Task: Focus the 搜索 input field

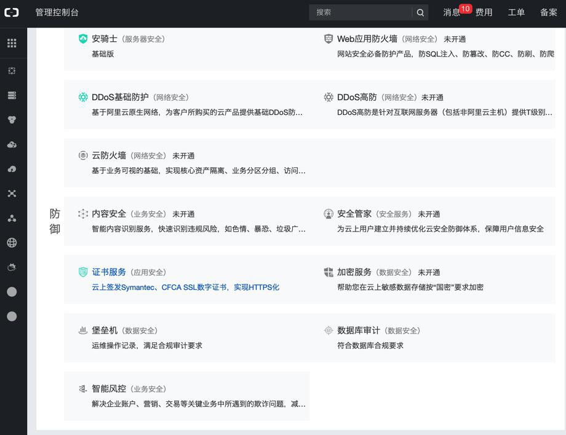Action: pyautogui.click(x=361, y=13)
